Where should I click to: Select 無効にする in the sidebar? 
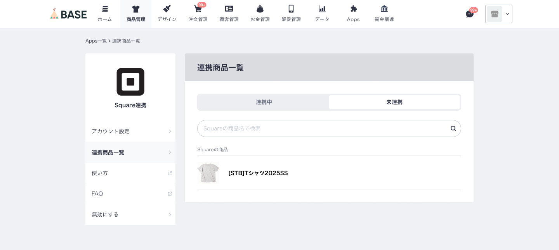coord(130,214)
